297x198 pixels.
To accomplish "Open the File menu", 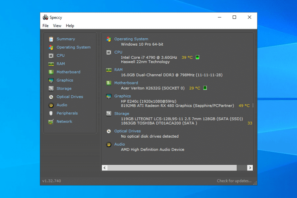I will pos(46,26).
